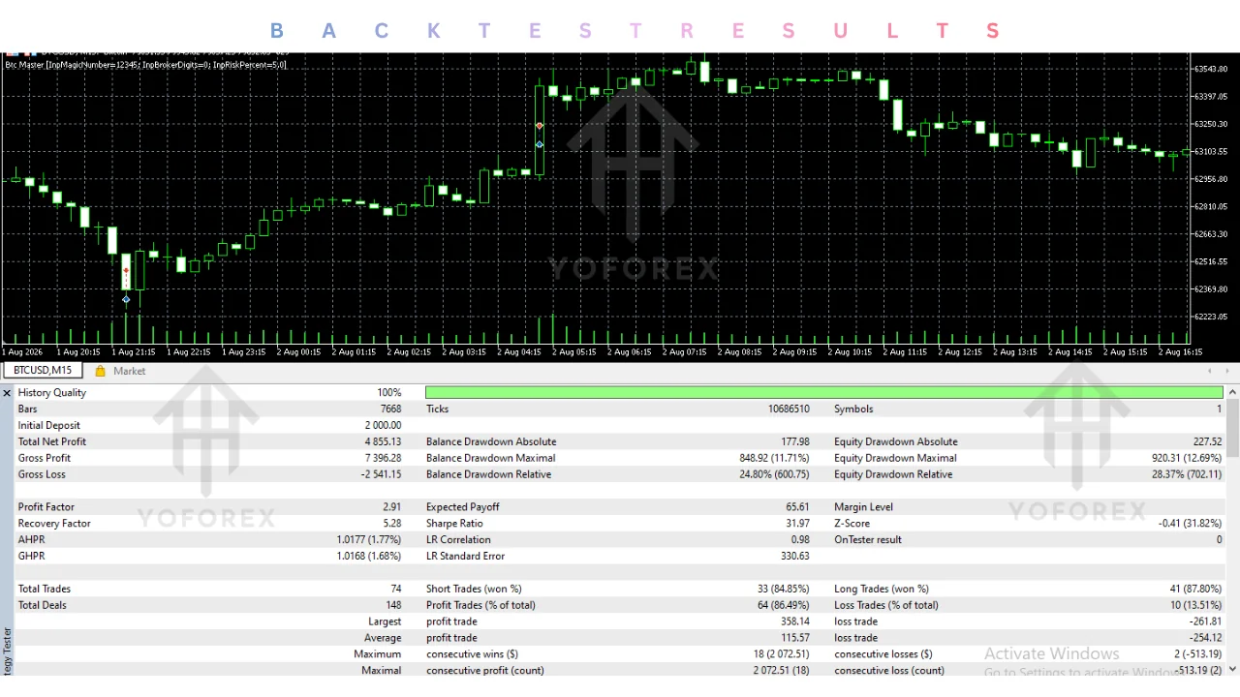Screen dimensions: 1240x697
Task: Click the 'Symbols' row label
Action: tap(853, 409)
